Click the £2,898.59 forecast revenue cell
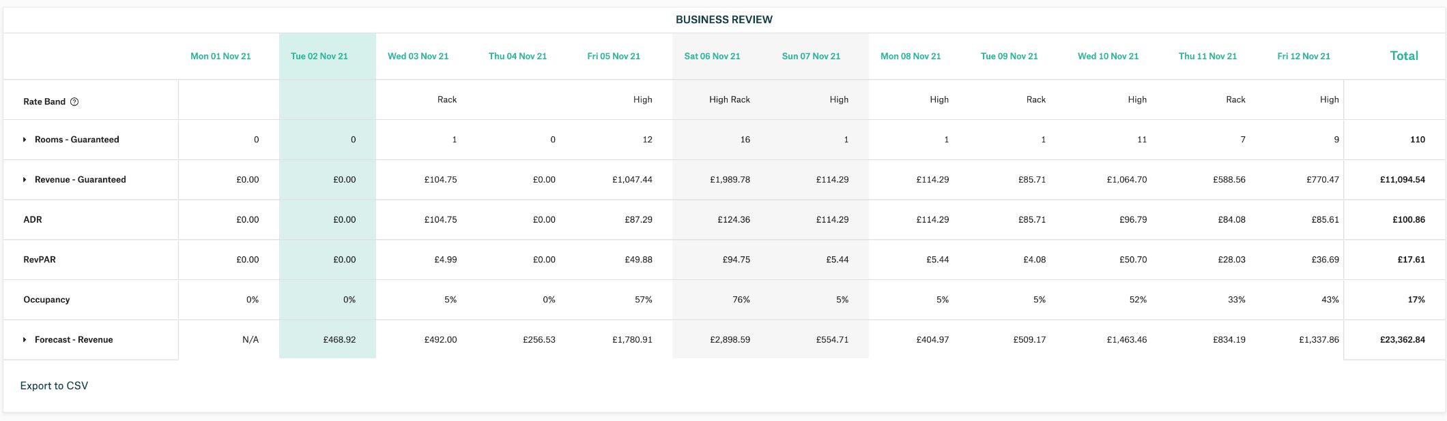The image size is (1447, 421). point(730,339)
